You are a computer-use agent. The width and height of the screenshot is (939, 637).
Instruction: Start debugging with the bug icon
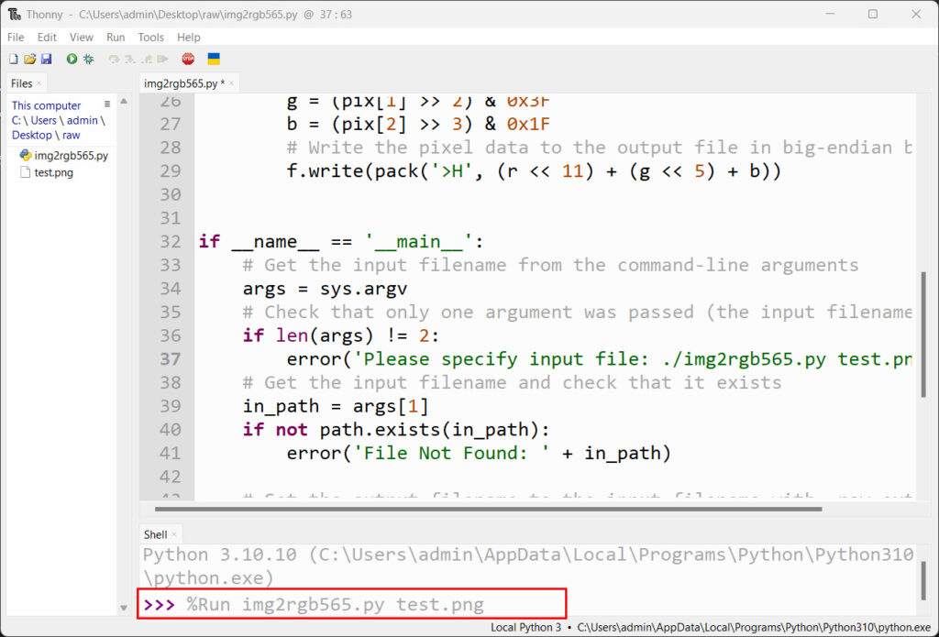pos(89,59)
